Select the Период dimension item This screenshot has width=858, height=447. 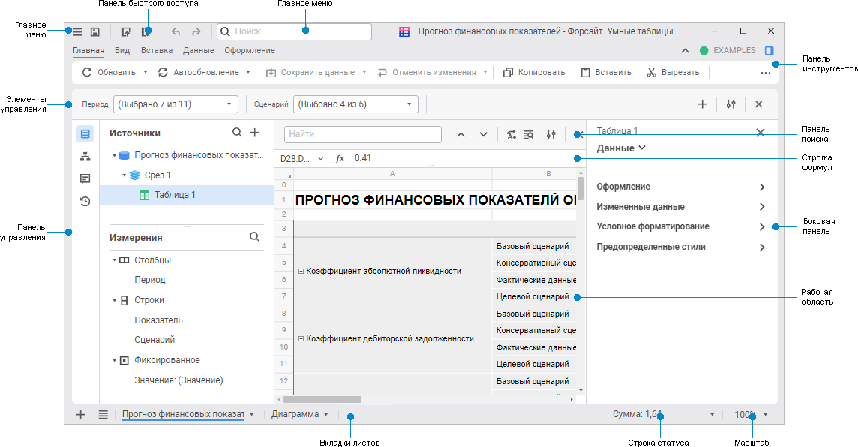[x=150, y=280]
